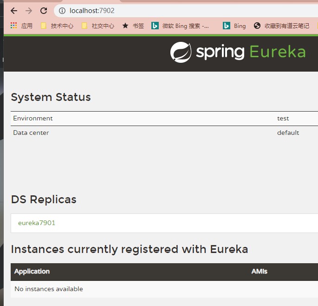The width and height of the screenshot is (318, 306).
Task: Open the 应用 apps grid shortcut
Action: [x=21, y=26]
